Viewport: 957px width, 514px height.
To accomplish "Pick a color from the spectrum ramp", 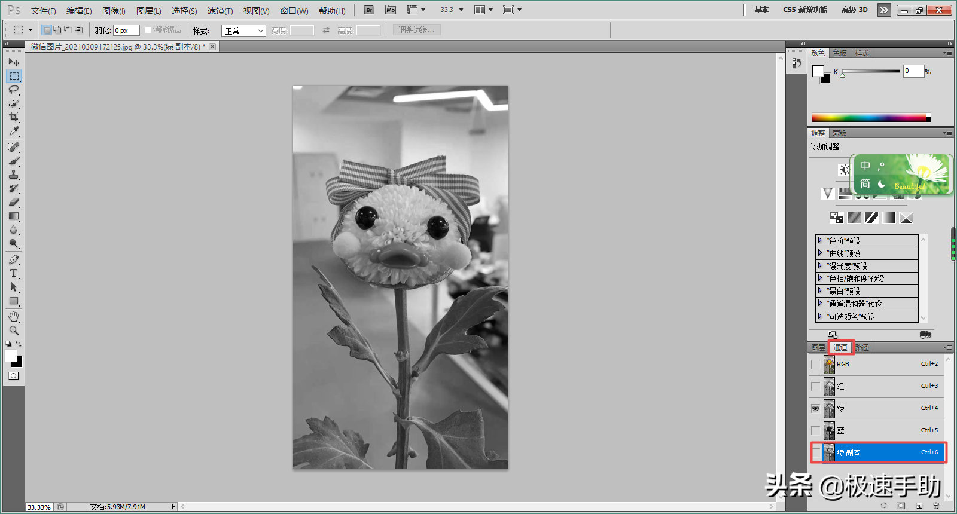I will pyautogui.click(x=870, y=118).
